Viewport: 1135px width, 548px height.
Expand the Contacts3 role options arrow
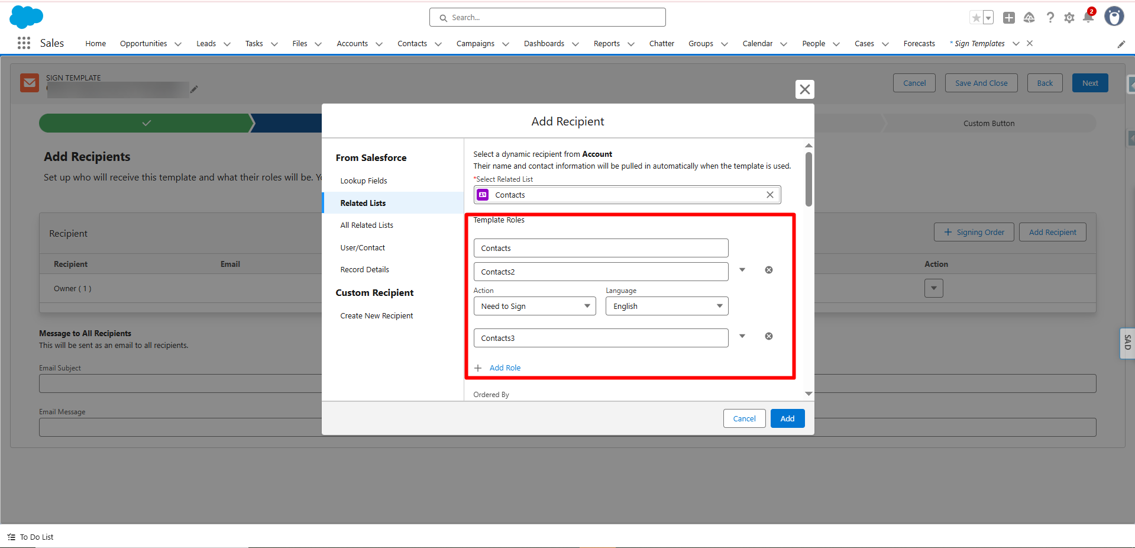(x=742, y=336)
